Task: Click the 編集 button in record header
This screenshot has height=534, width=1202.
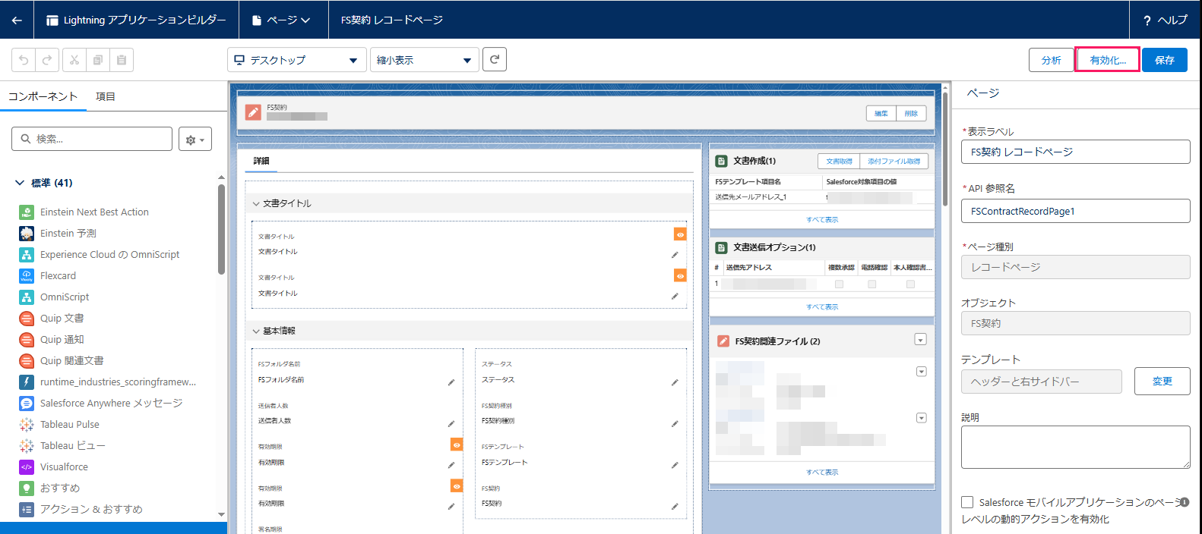Action: coord(881,113)
